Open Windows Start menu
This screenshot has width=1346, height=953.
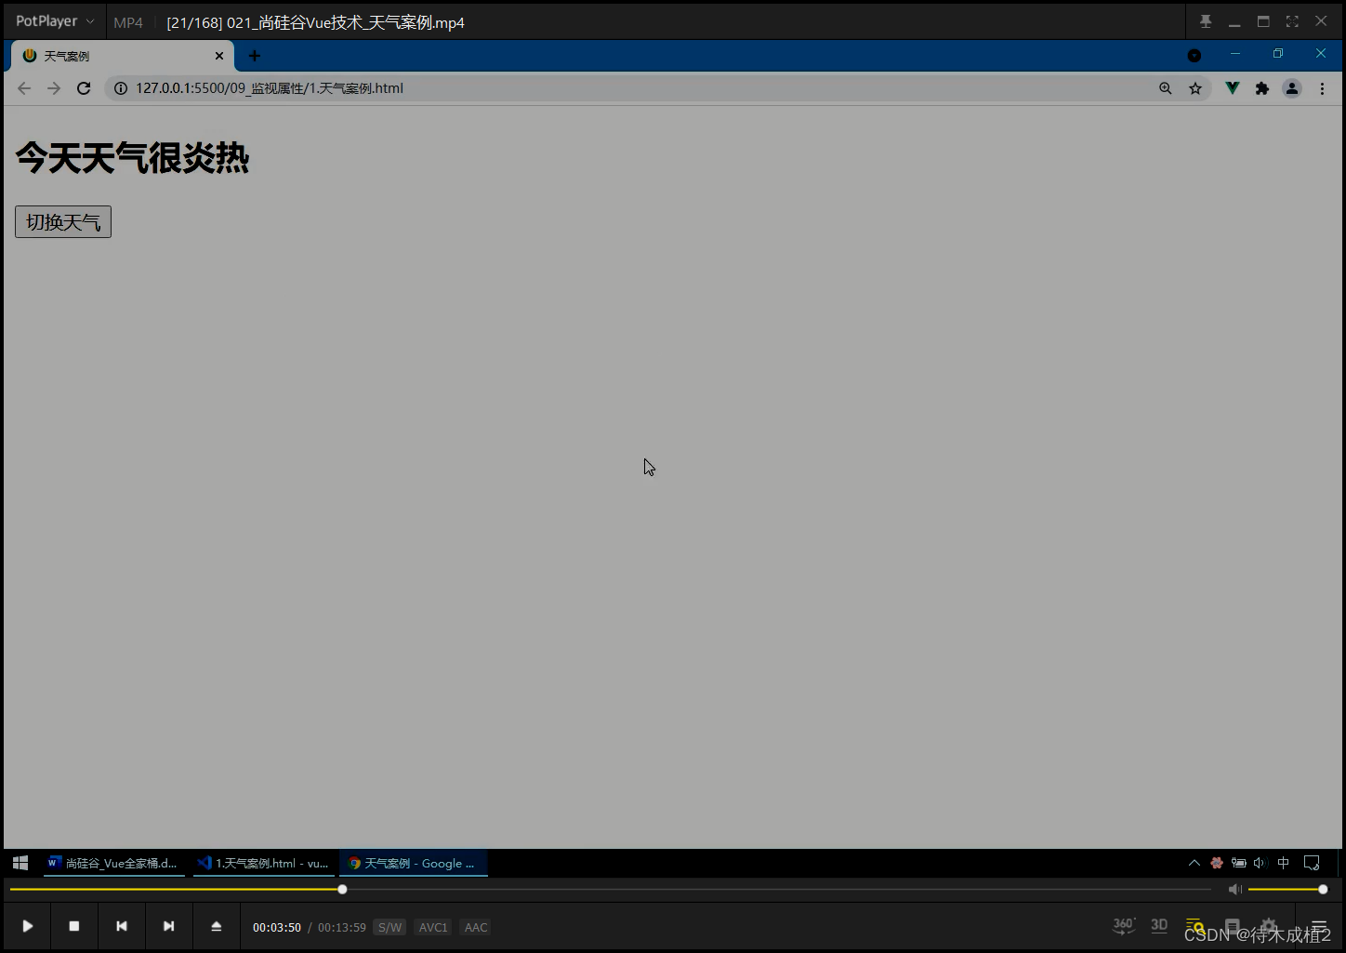(x=20, y=863)
